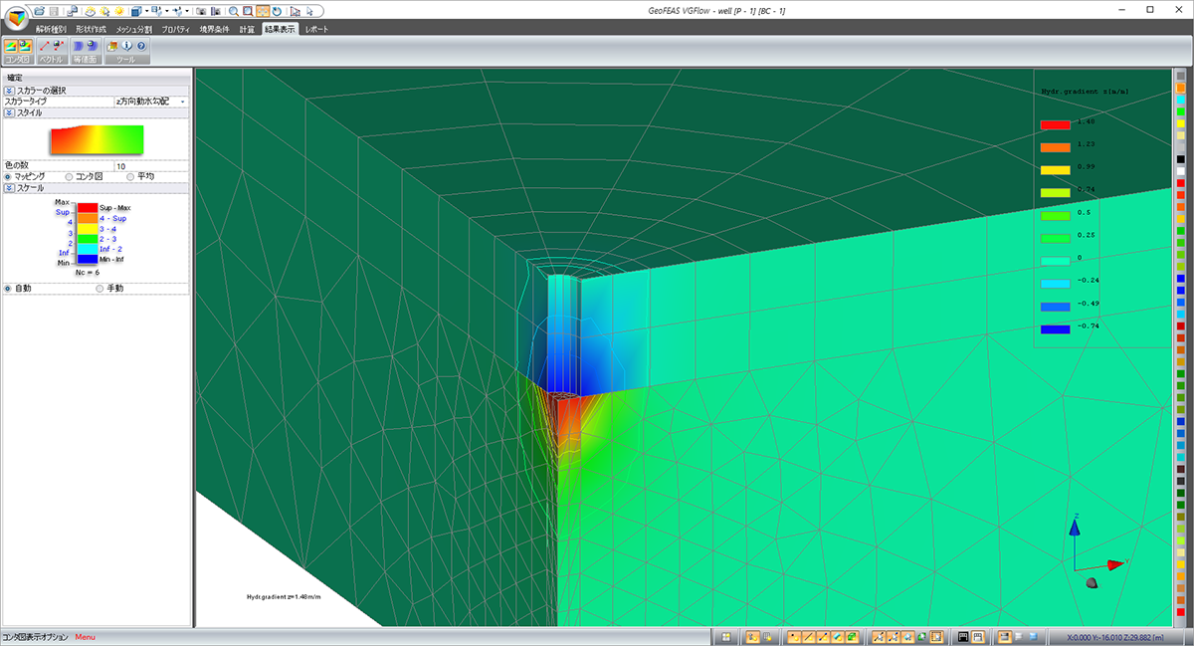
Task: Click the help question mark icon
Action: pos(141,46)
